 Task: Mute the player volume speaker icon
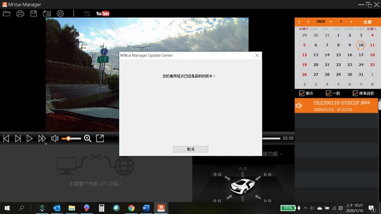coord(55,138)
